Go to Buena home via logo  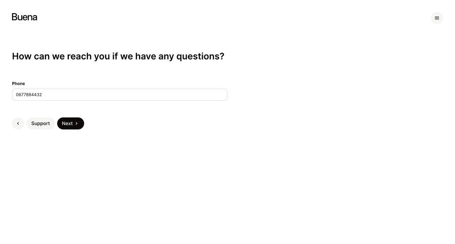pos(24,17)
